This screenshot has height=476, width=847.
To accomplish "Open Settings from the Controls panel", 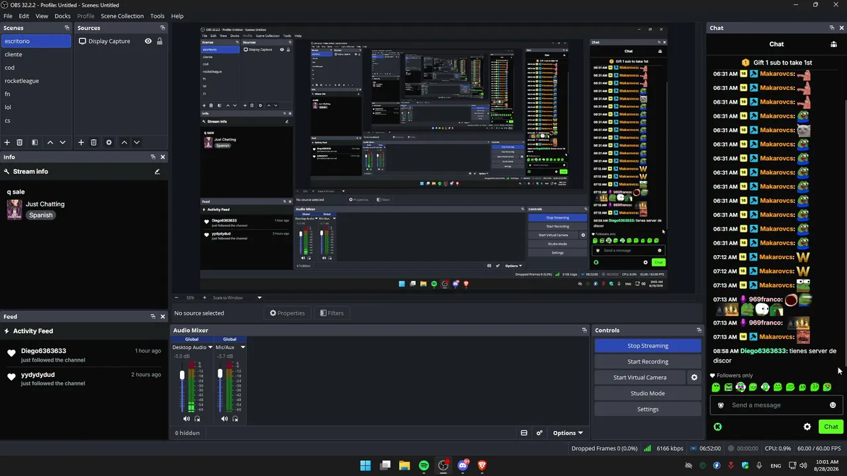I will pyautogui.click(x=648, y=409).
